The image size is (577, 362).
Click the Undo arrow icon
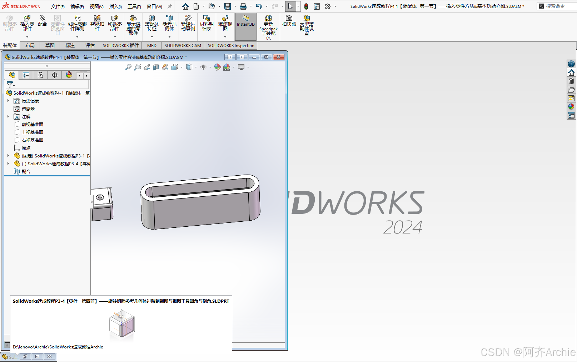[x=259, y=6]
